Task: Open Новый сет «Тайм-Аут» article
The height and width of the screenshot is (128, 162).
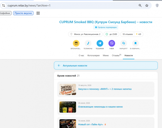Action: point(91,124)
